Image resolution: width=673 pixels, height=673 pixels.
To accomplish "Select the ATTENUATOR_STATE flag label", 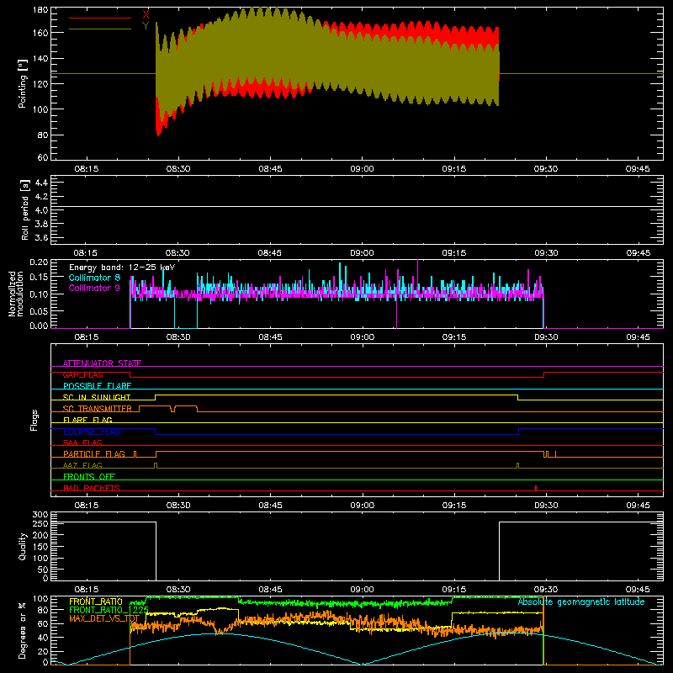I will point(102,363).
